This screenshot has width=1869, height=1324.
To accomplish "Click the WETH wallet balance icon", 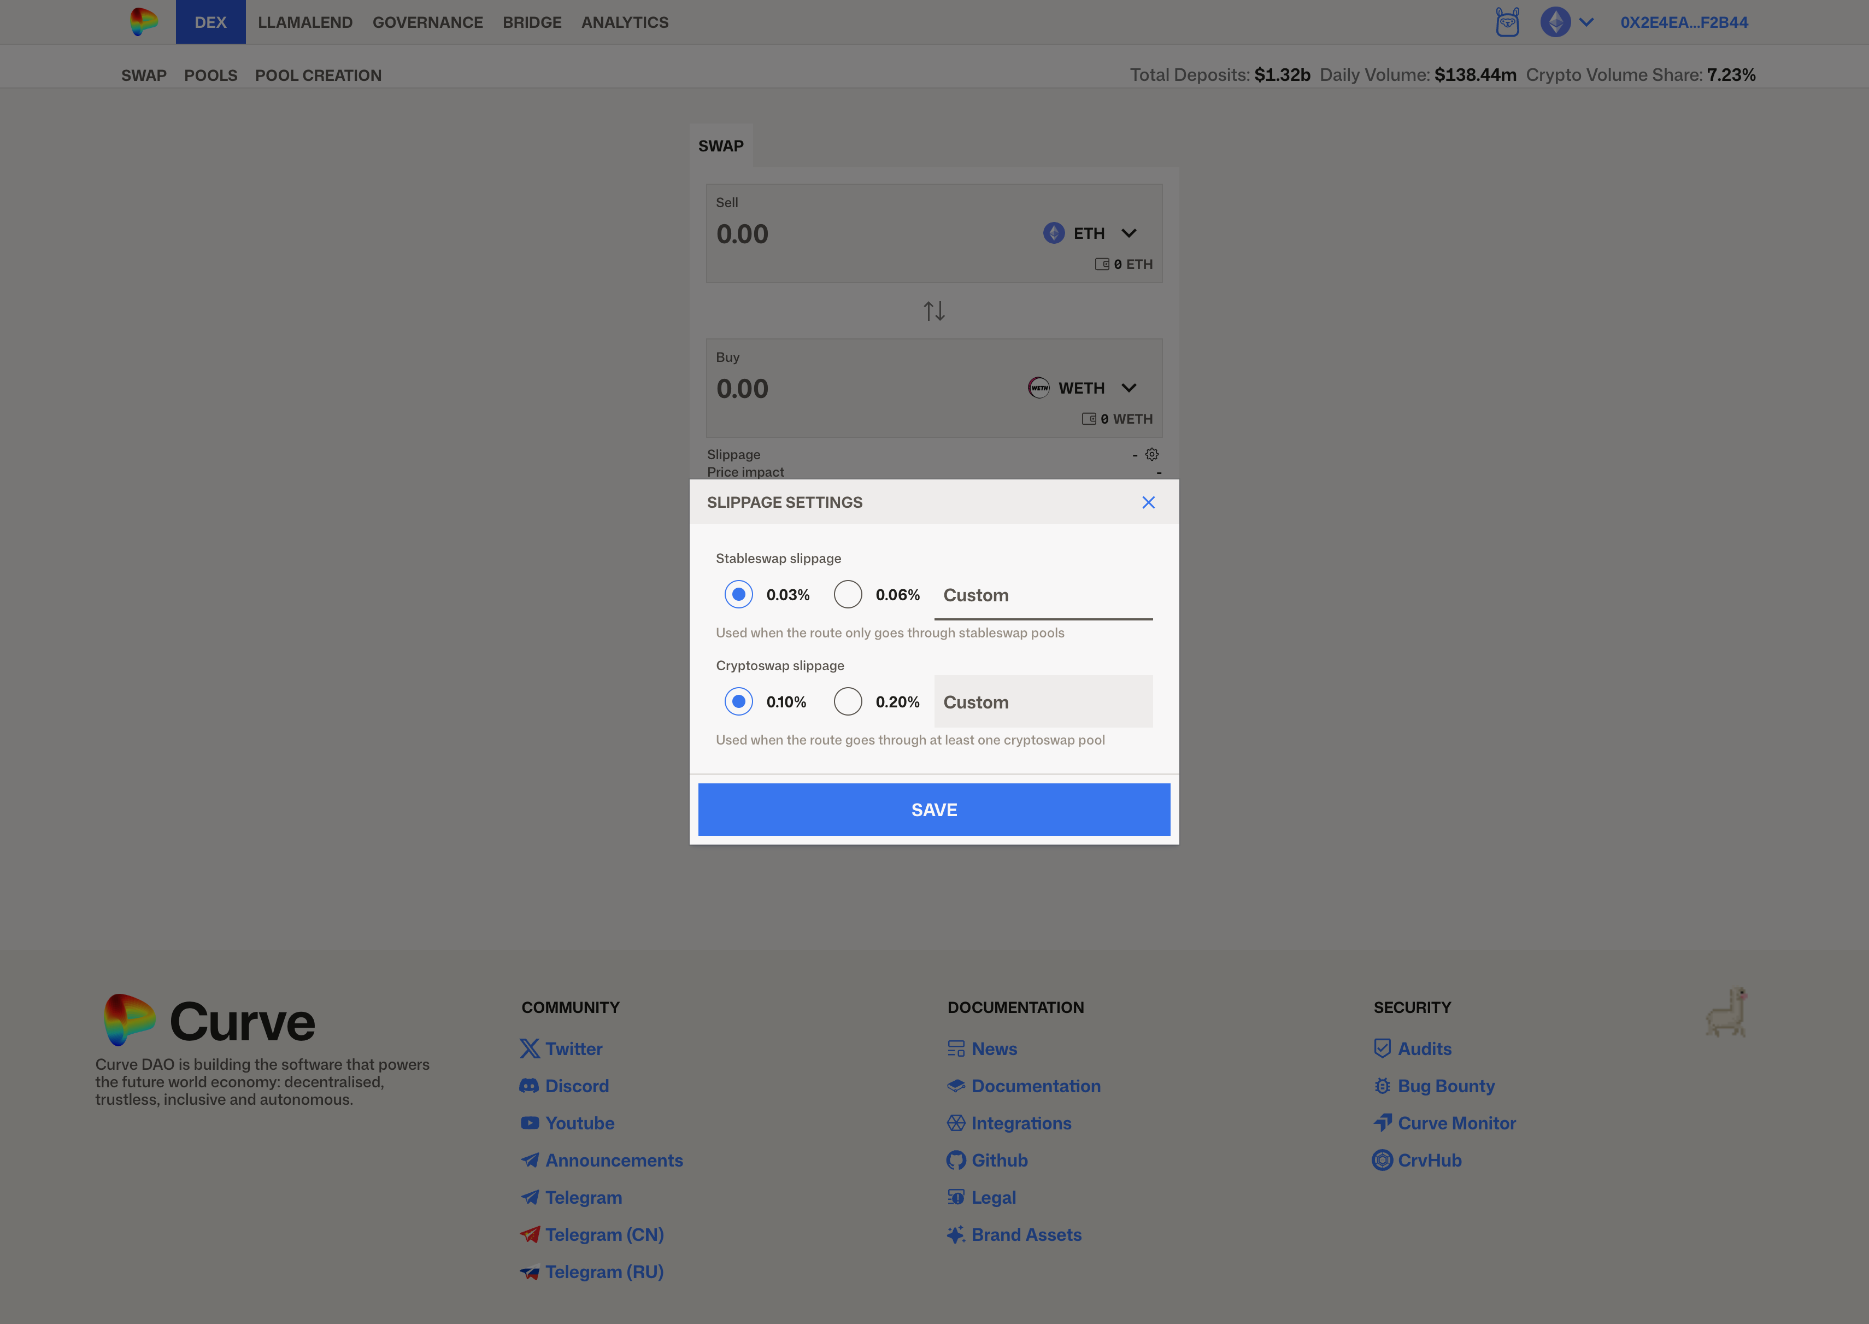I will [1089, 419].
